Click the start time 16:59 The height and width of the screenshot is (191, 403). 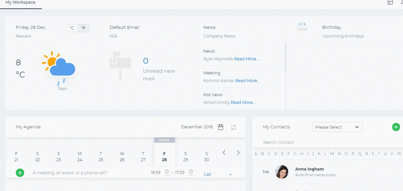coord(155,173)
